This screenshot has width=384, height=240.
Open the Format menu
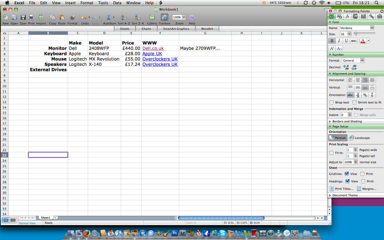87,3
